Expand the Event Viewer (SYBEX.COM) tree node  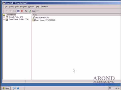pyautogui.click(x=4, y=19)
